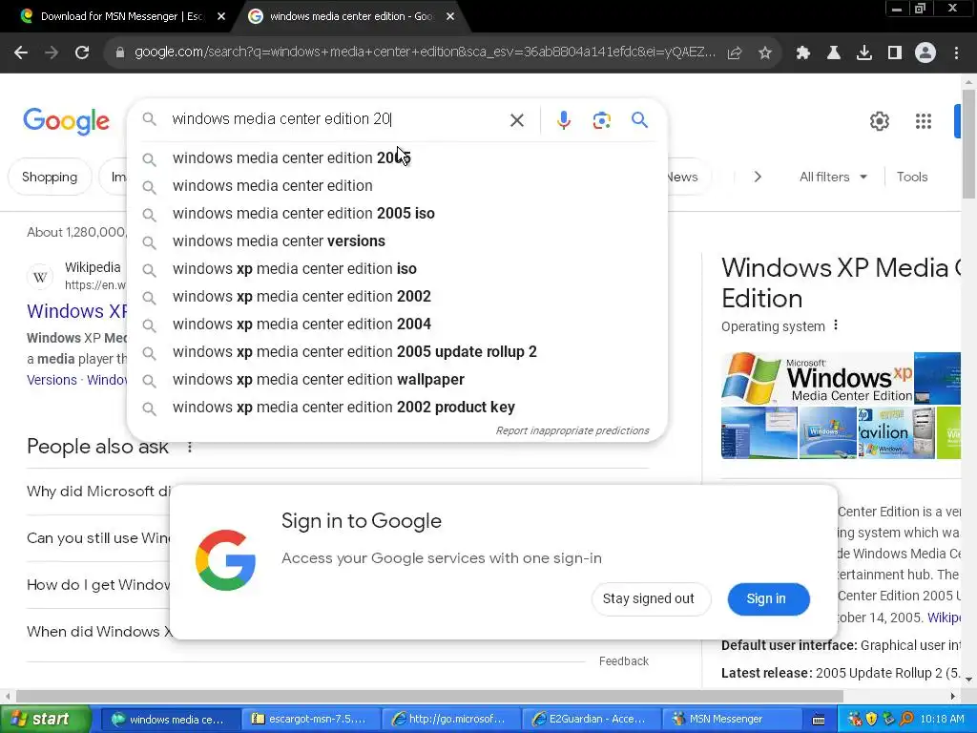This screenshot has height=733, width=977.
Task: Click the blue Sign in button
Action: [x=768, y=599]
